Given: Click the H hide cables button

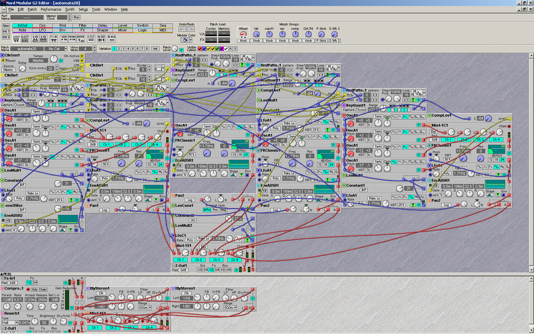Looking at the screenshot, I should pos(230,49).
